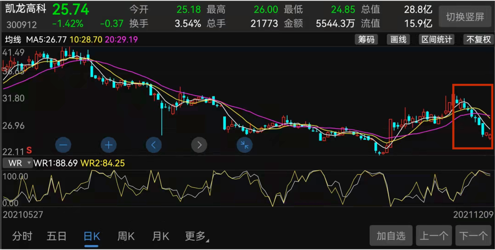Switch to the 月K tab
Screen dimensions: 495x250
[161, 236]
